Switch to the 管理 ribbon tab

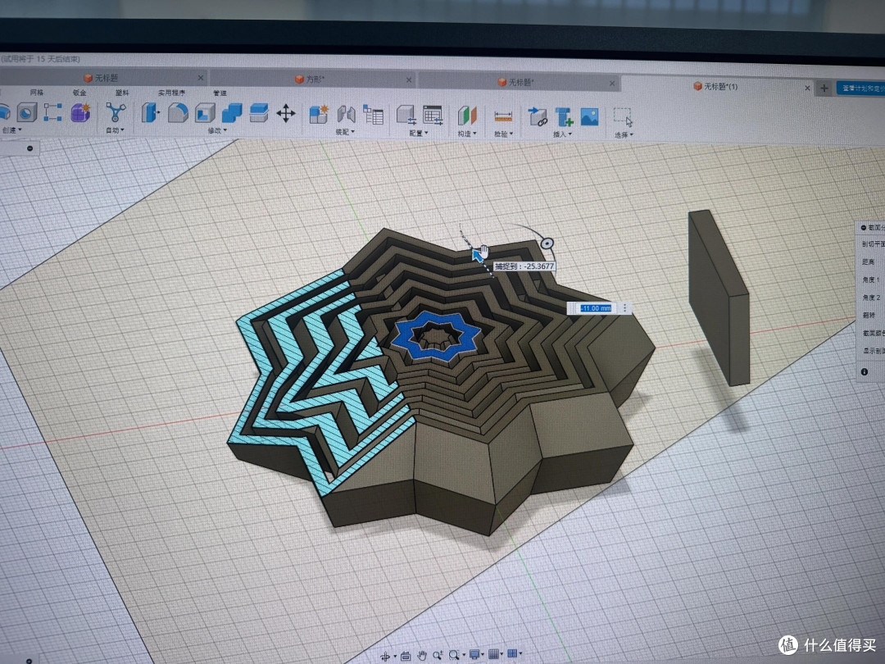tap(220, 93)
